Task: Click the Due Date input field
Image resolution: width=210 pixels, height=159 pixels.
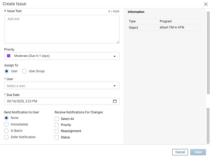Action: tap(62, 101)
